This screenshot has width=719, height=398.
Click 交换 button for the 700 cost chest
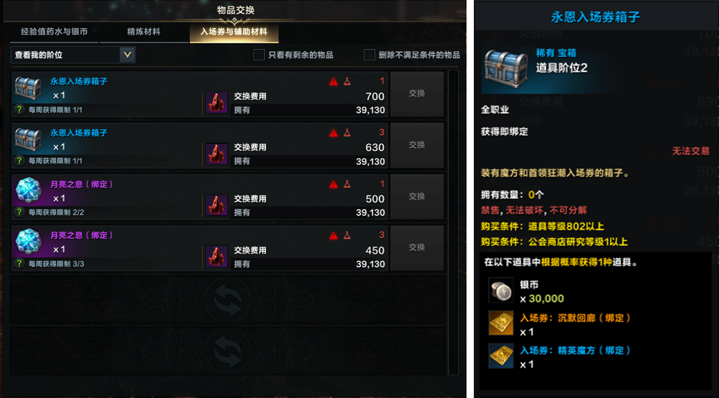(417, 94)
